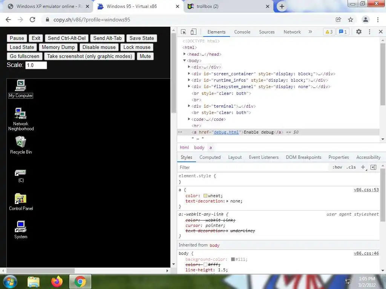Open the Console DevTools tab

pos(242,32)
